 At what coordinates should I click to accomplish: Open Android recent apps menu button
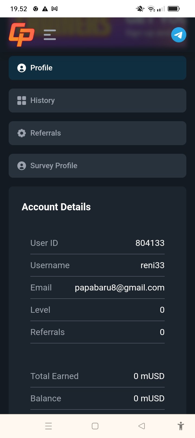[x=48, y=426]
